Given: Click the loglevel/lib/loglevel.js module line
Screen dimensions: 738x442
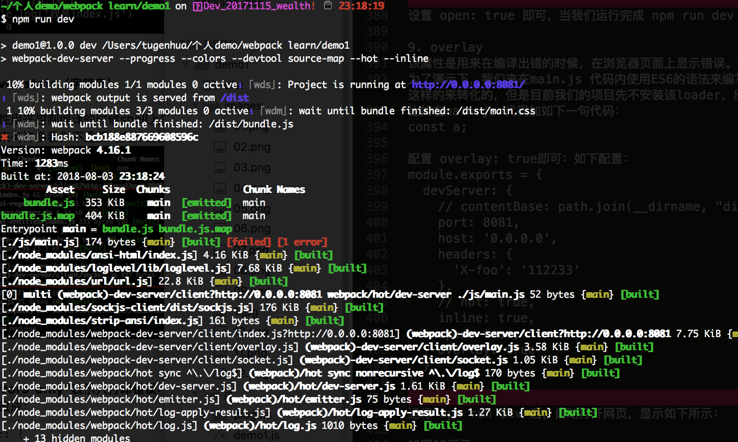Looking at the screenshot, I should click(x=184, y=268).
